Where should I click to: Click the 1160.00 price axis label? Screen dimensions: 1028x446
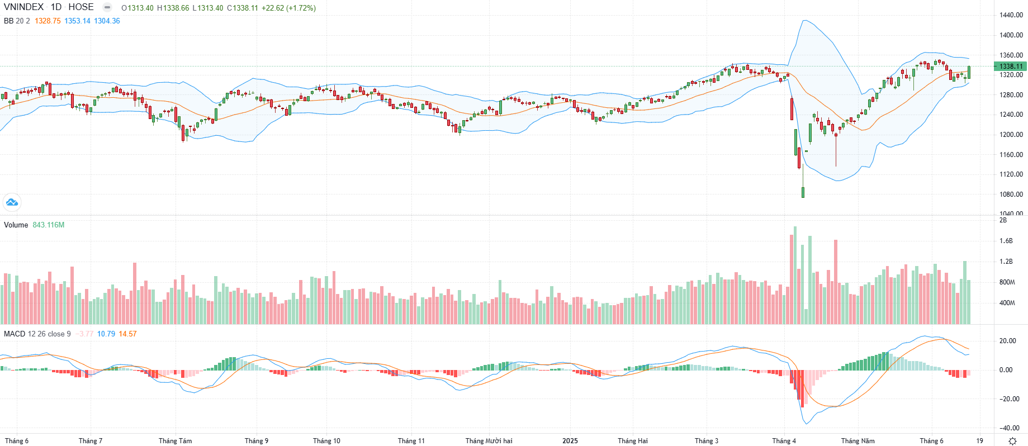pos(1011,155)
